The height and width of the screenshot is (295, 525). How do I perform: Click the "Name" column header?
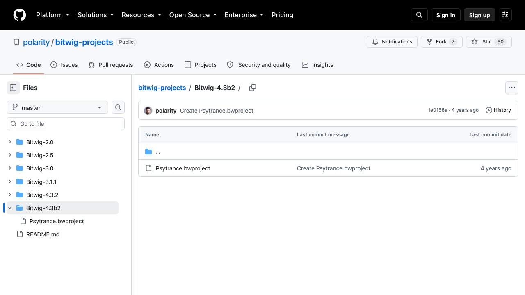point(152,134)
